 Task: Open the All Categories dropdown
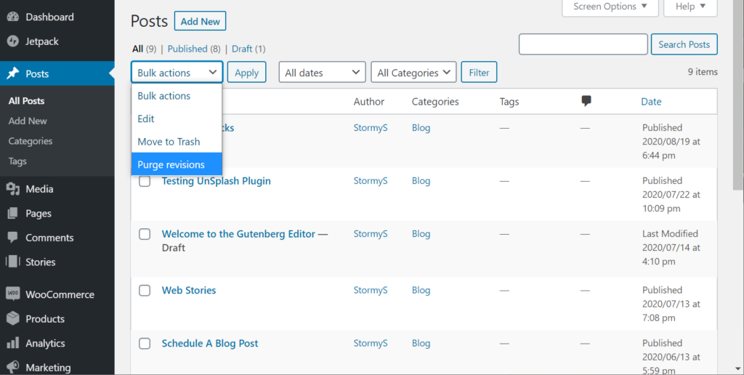coord(414,73)
